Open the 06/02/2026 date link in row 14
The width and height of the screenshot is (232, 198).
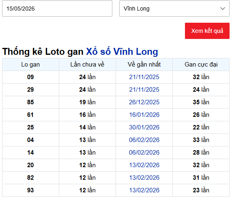pos(144,153)
